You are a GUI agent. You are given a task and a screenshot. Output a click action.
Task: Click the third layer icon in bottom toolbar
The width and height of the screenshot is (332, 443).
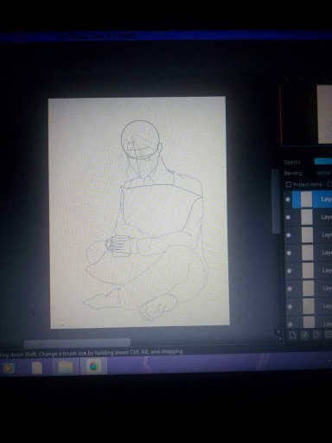pyautogui.click(x=316, y=335)
